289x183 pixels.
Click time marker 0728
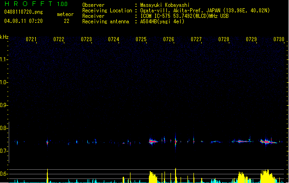tap(224, 39)
